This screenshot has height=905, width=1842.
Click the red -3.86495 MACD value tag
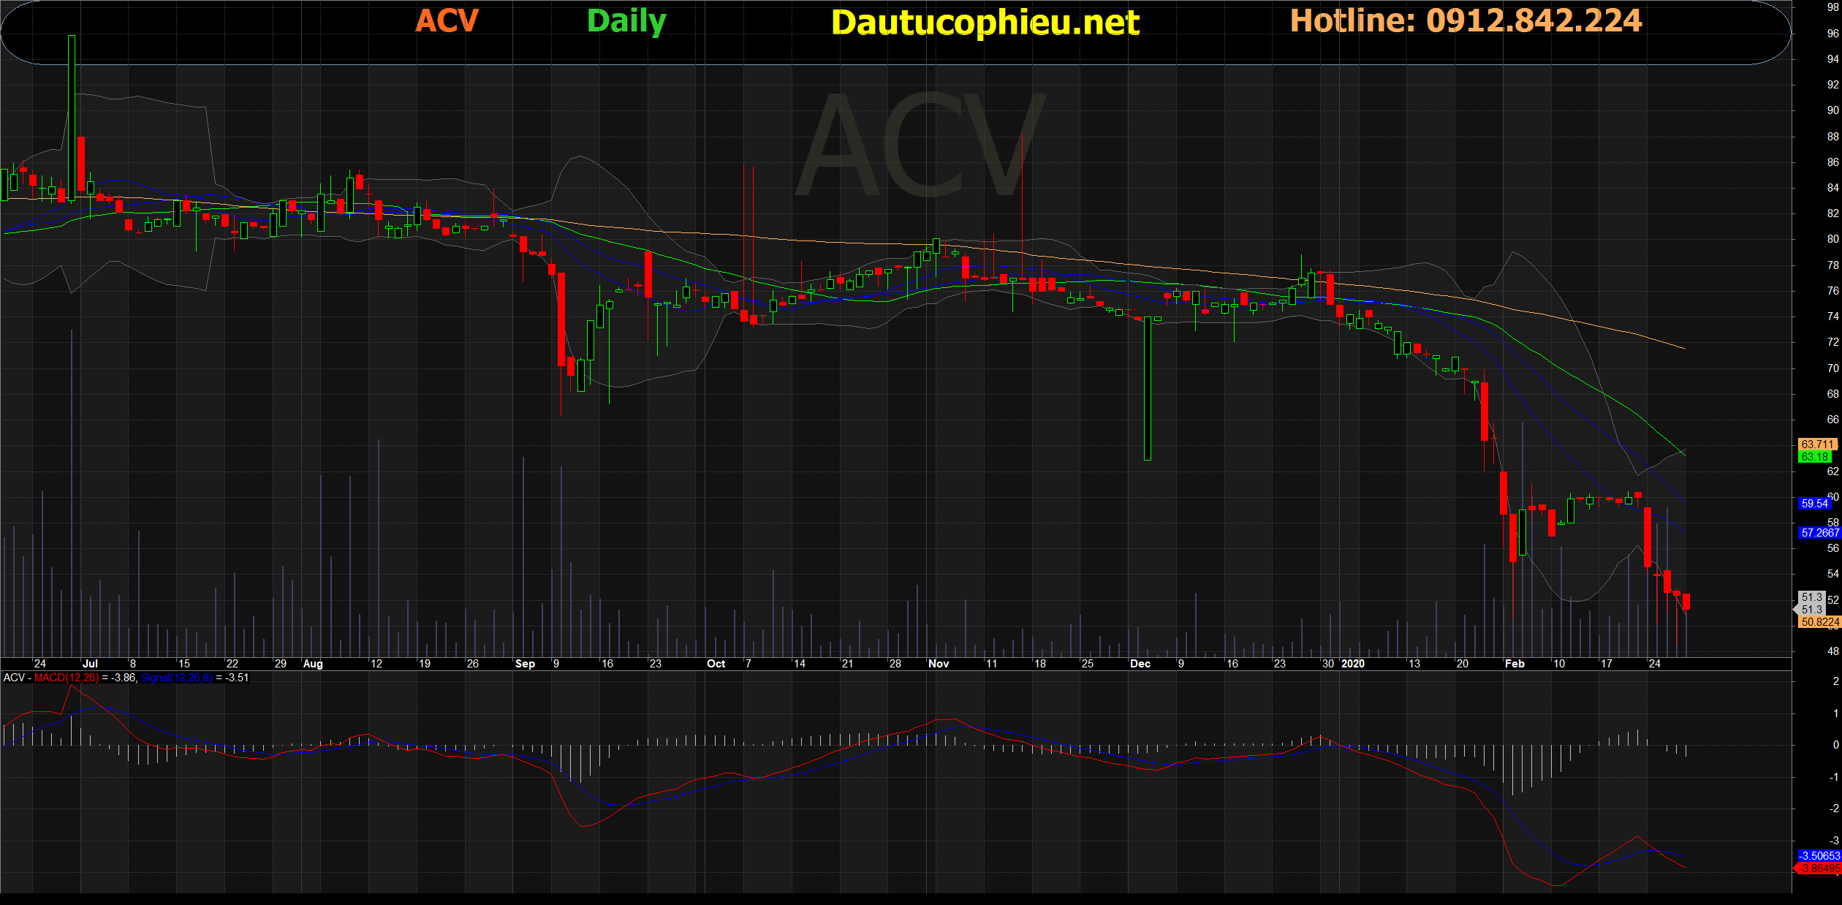click(1819, 868)
